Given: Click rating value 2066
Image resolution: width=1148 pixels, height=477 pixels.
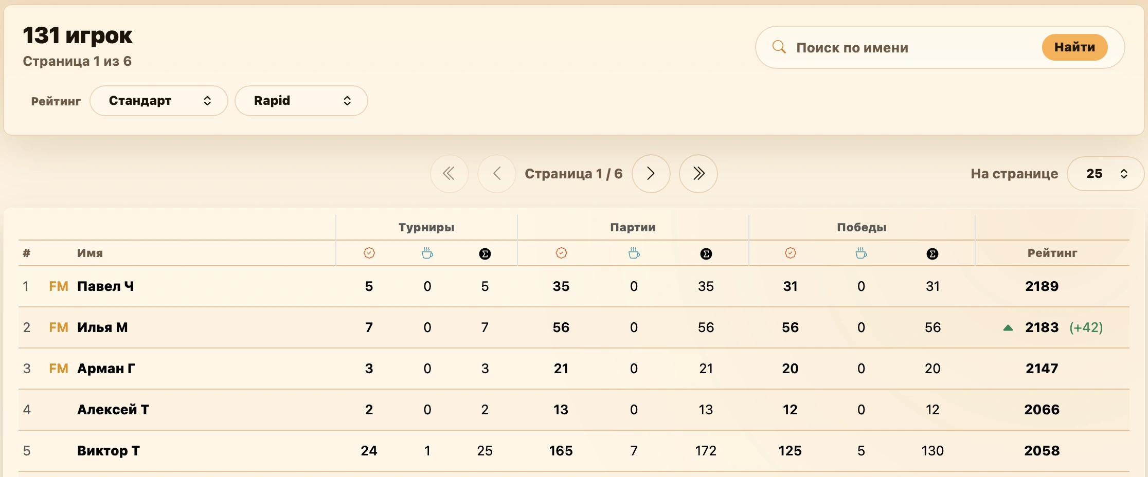Looking at the screenshot, I should [x=1042, y=410].
